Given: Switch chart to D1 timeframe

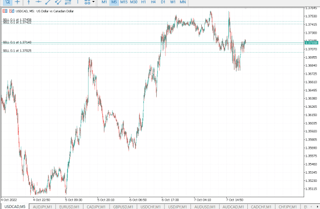Looking at the screenshot, I should (163, 2).
